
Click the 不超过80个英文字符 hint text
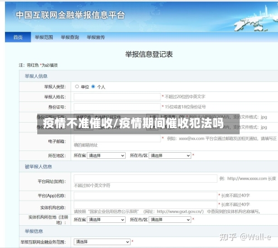(92, 186)
